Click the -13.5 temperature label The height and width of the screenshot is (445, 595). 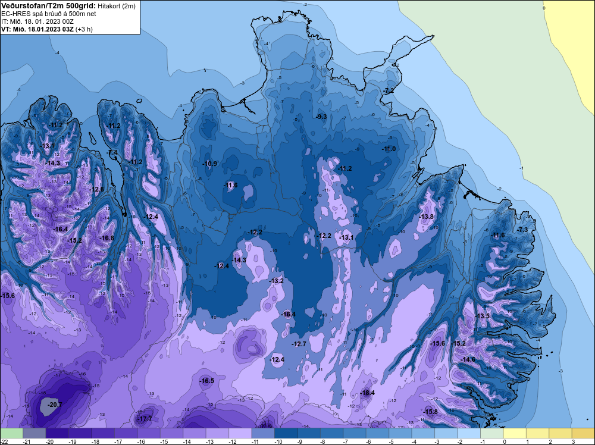point(483,316)
